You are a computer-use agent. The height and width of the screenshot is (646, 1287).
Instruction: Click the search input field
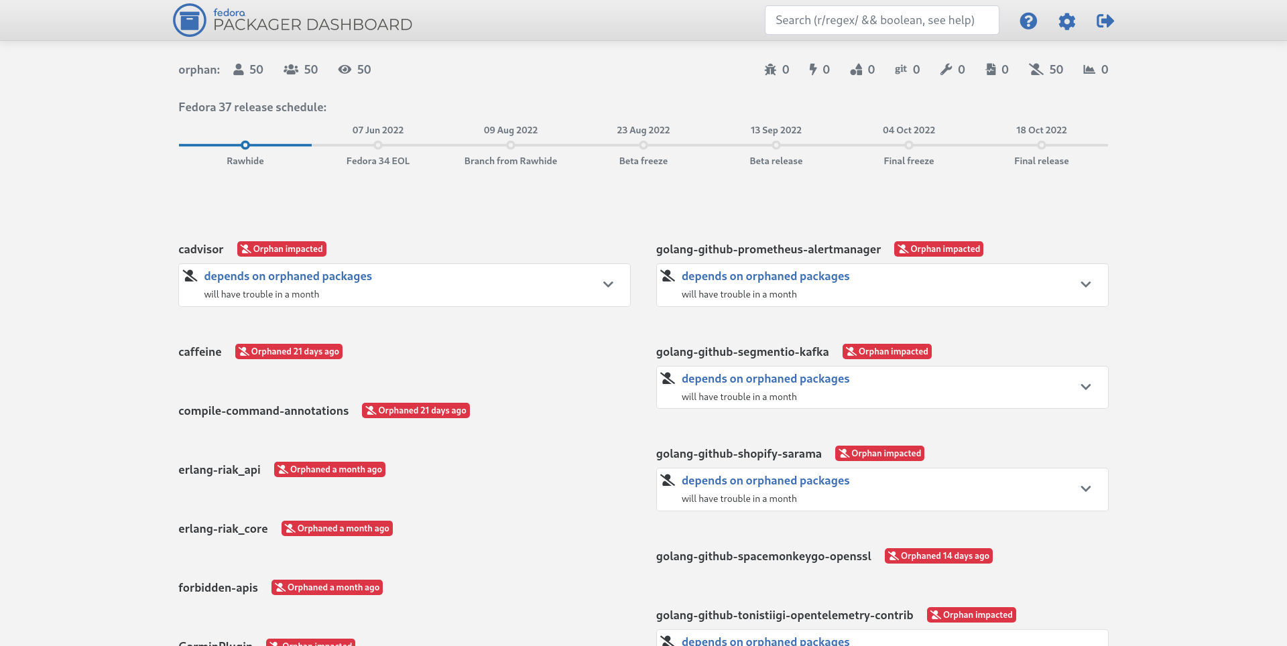881,20
